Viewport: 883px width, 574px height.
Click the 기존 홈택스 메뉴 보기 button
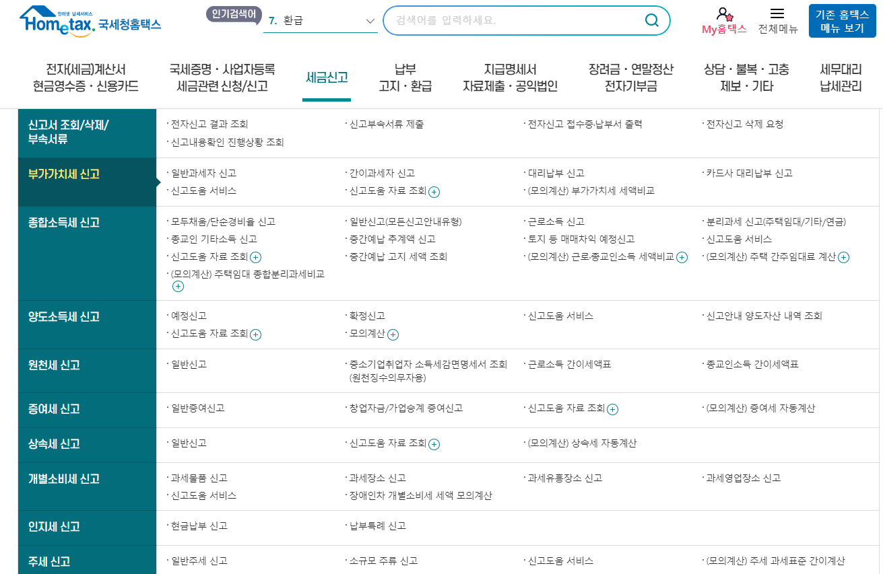coord(841,21)
